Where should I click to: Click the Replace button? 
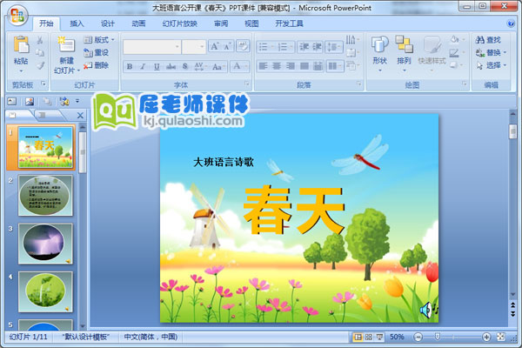click(491, 52)
